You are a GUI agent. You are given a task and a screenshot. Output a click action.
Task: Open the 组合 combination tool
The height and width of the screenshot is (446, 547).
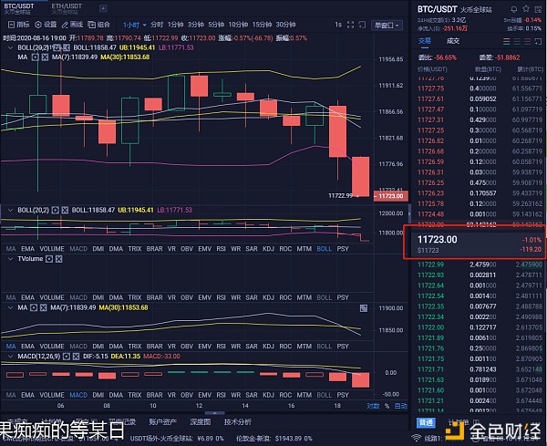pos(98,25)
